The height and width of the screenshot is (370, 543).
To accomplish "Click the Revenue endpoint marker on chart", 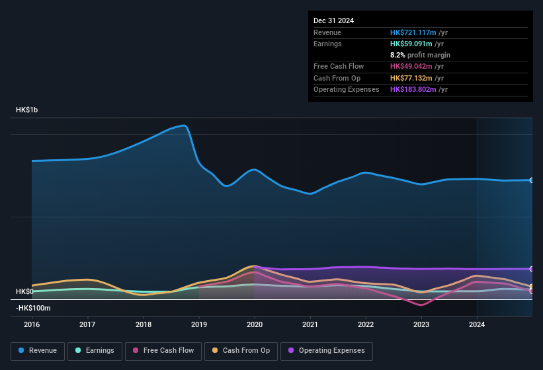I will point(532,180).
